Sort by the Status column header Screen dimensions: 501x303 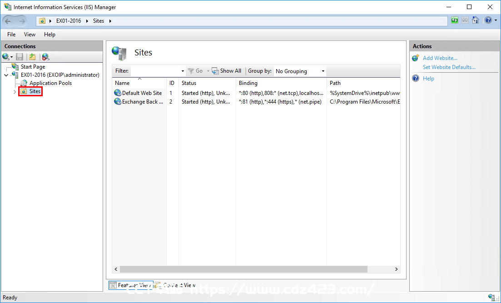(x=208, y=83)
